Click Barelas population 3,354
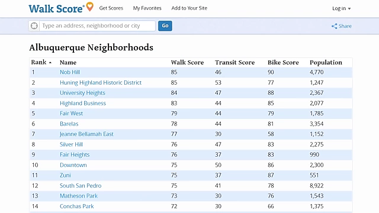The image size is (379, 213). [317, 124]
